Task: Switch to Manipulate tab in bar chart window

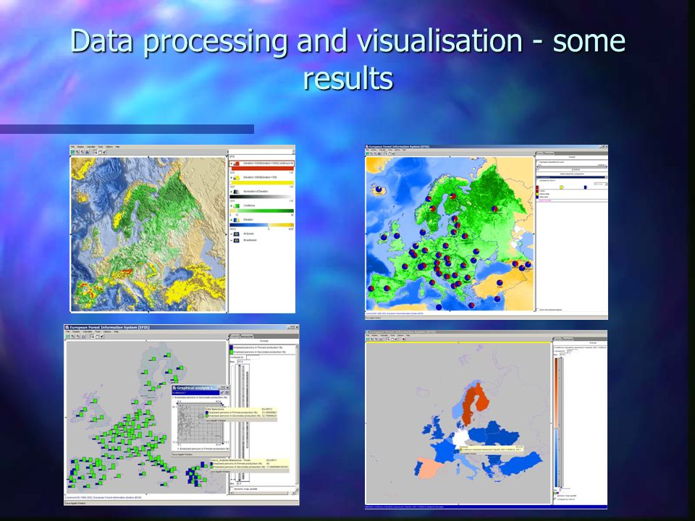Action: click(247, 336)
